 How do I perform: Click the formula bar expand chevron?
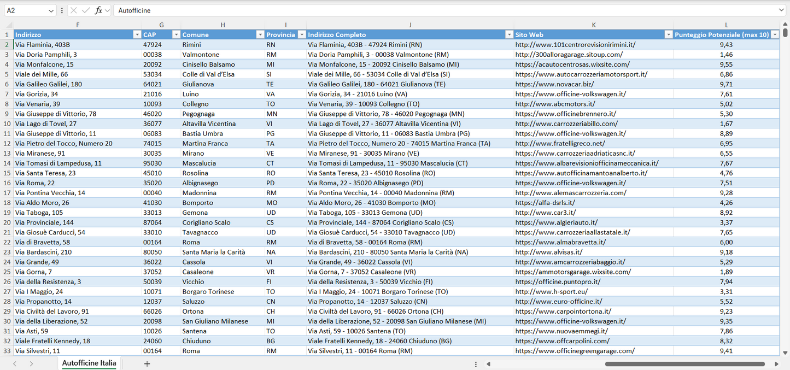click(782, 10)
